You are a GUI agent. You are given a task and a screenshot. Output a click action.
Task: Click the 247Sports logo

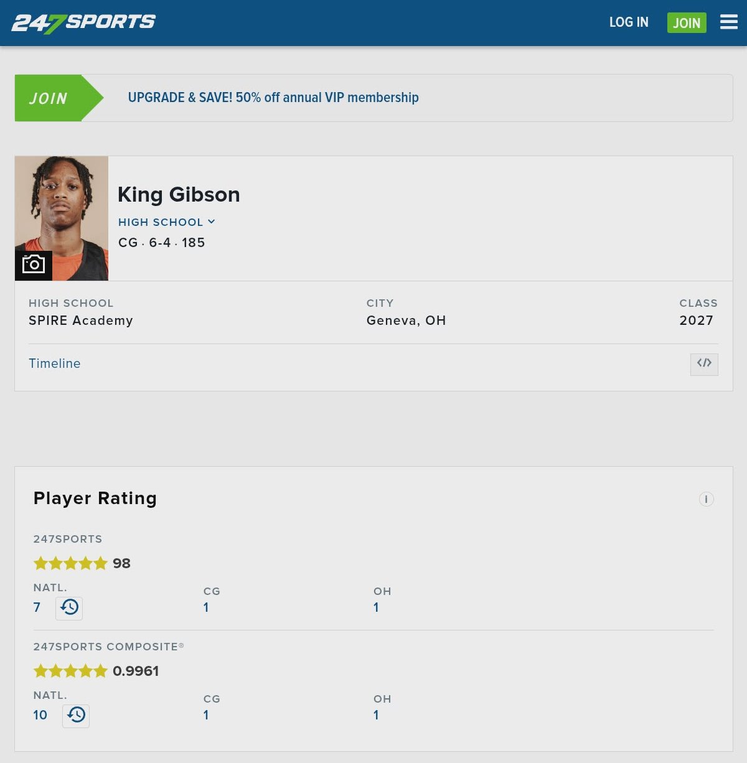coord(83,23)
